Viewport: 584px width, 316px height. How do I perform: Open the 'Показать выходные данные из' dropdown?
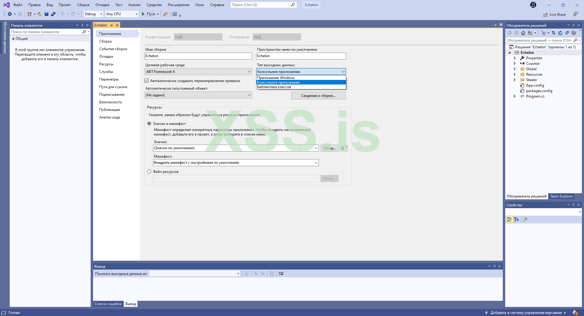click(195, 274)
